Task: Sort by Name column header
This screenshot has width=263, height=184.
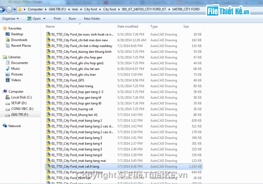Action: [50, 27]
